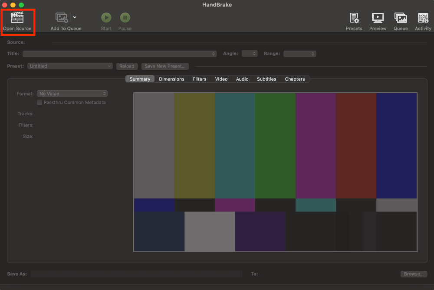
Task: Click Save New Preset button
Action: [165, 66]
